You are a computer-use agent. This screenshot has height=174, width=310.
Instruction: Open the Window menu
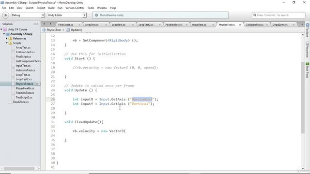(x=102, y=8)
